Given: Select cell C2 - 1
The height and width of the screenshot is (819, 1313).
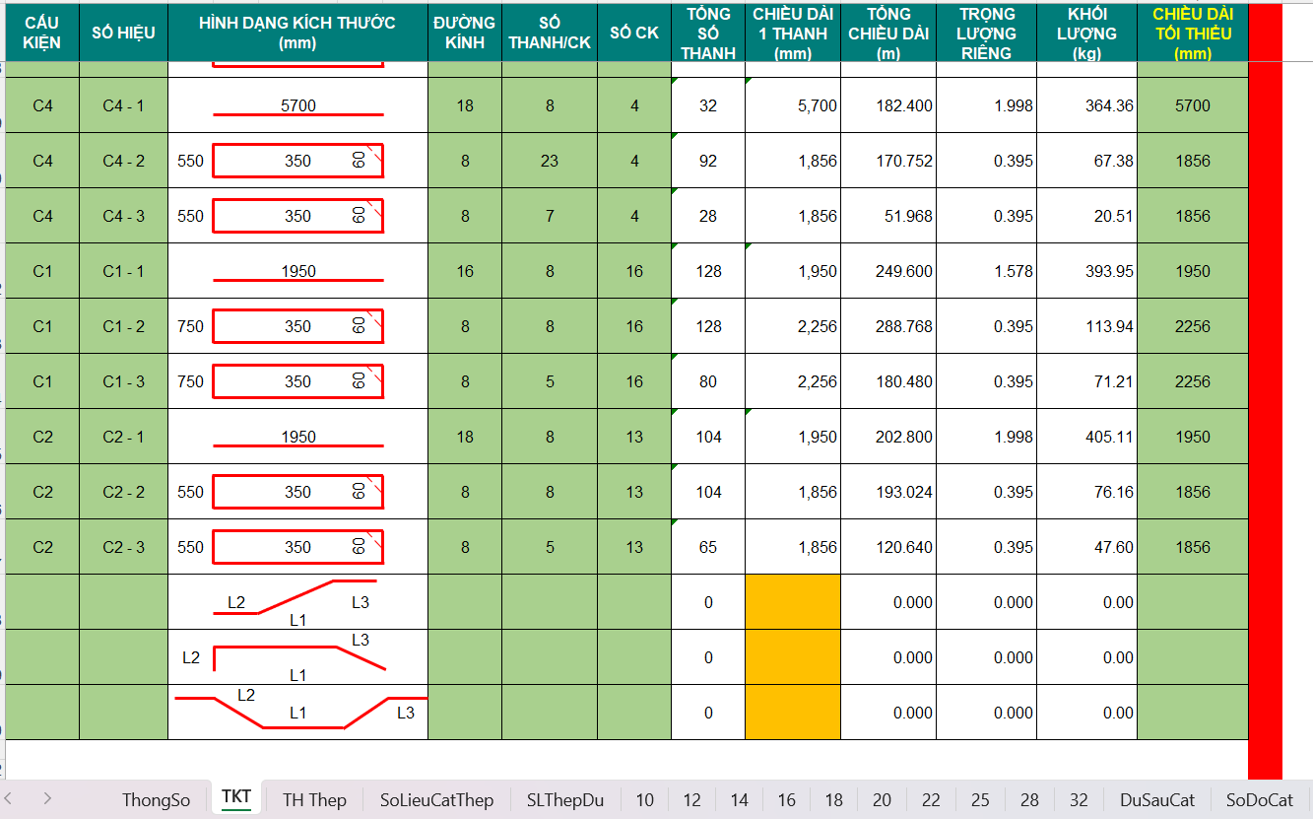Looking at the screenshot, I should click(123, 437).
